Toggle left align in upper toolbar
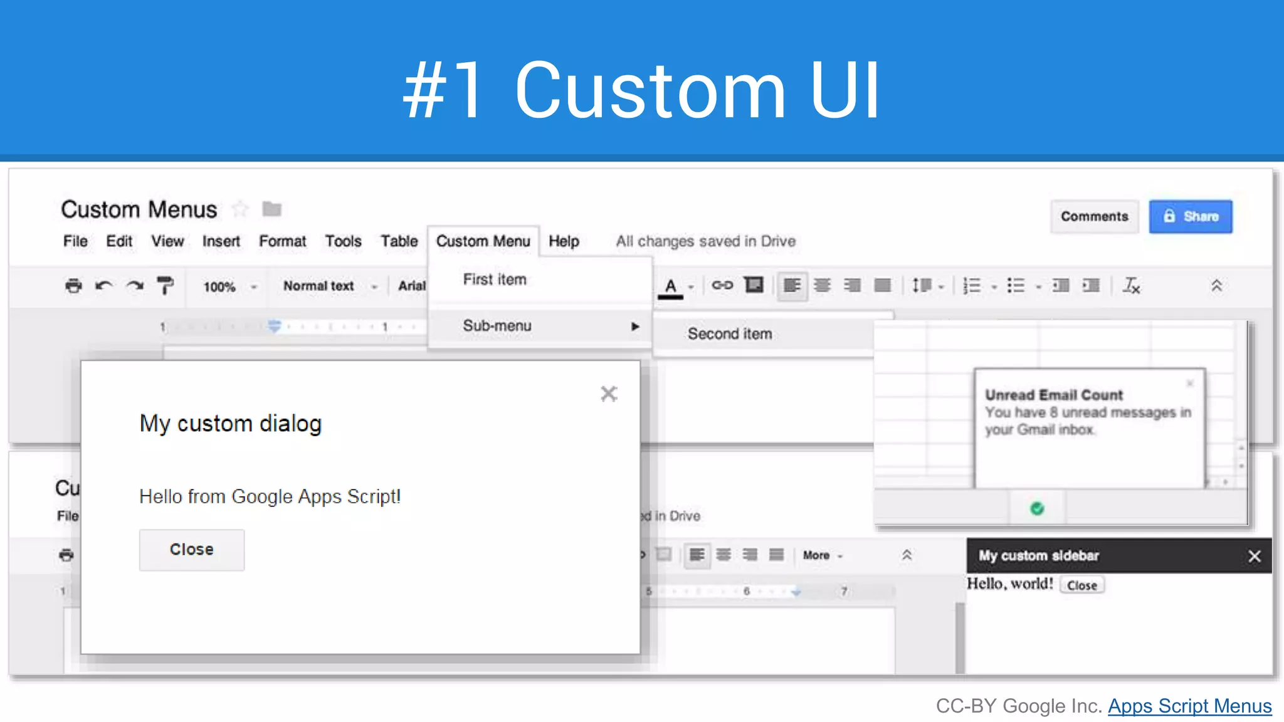1284x722 pixels. coord(792,286)
